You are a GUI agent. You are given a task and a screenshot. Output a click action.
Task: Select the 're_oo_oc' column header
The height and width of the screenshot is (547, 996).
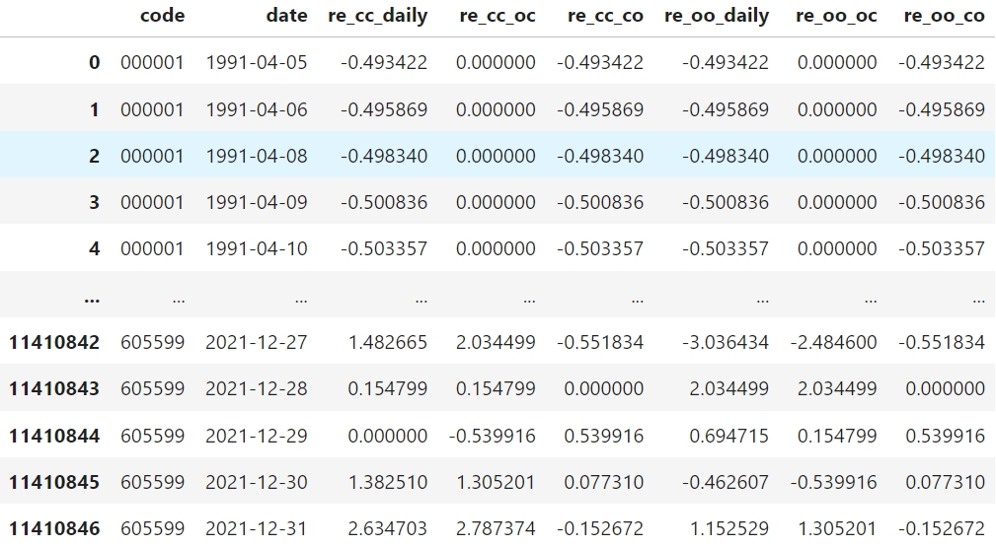point(836,17)
